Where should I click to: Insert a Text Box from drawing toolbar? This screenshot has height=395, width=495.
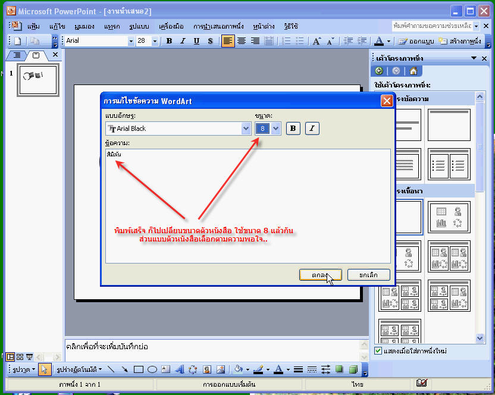pyautogui.click(x=166, y=369)
